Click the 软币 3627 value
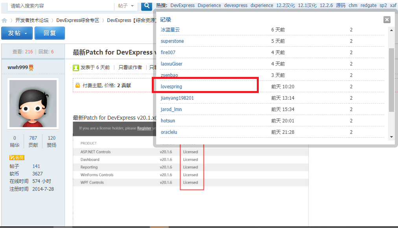 point(37,174)
